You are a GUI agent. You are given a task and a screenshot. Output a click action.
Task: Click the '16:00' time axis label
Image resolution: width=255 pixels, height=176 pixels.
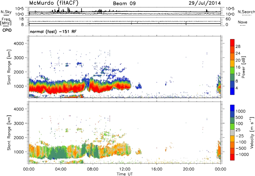pyautogui.click(x=157, y=169)
